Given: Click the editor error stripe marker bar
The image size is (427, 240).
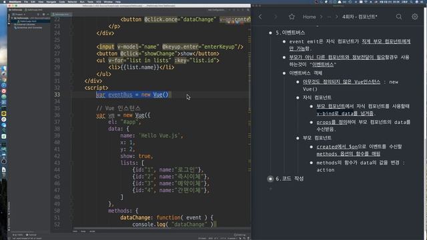Looking at the screenshot, I should pos(250,123).
